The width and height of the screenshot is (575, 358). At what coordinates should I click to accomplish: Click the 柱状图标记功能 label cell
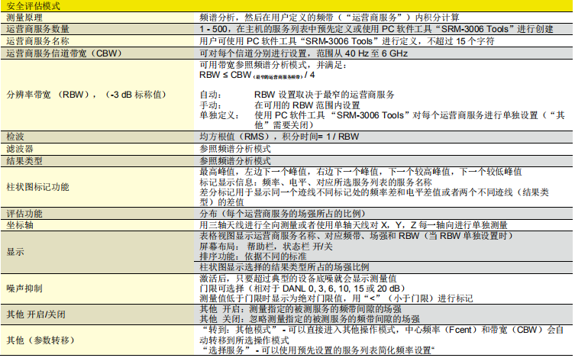pos(37,187)
